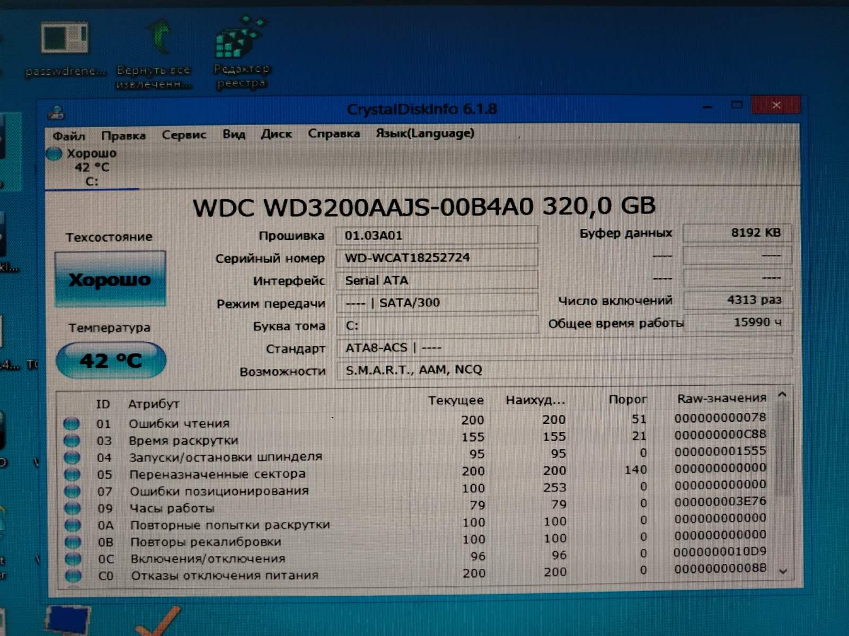Click the Наихуд... column header
The image size is (849, 636).
click(535, 400)
